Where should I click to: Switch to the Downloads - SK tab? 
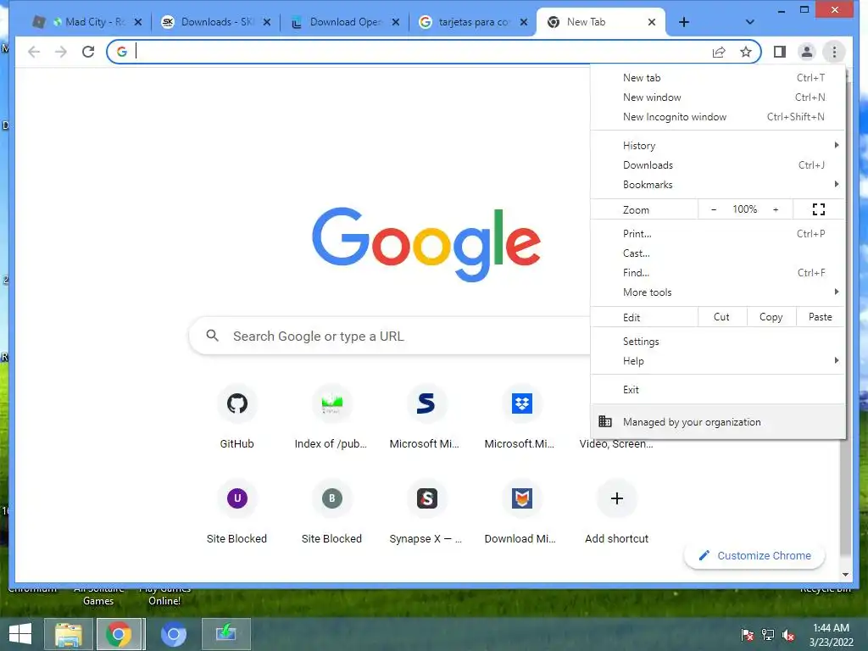click(216, 22)
